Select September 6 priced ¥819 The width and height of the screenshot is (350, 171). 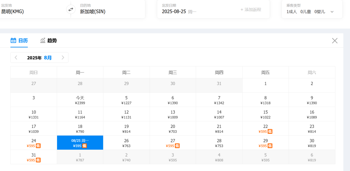(x=312, y=157)
